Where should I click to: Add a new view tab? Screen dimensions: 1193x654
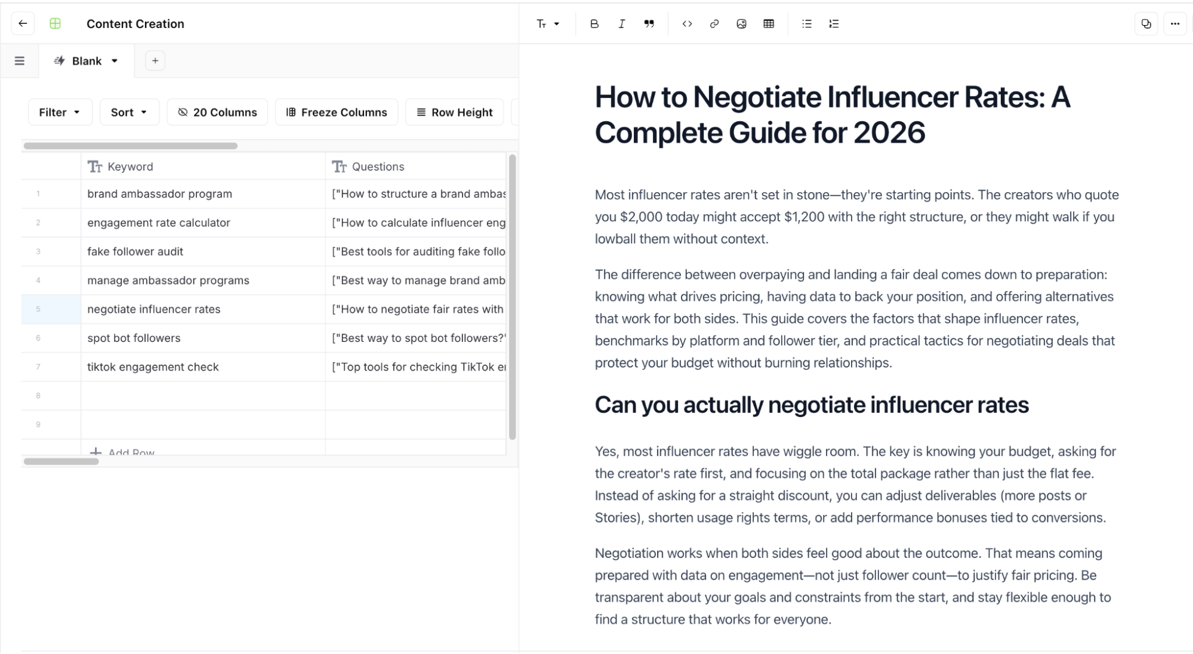(155, 61)
